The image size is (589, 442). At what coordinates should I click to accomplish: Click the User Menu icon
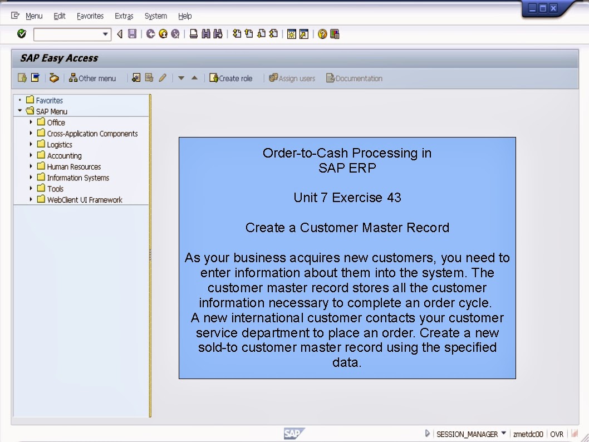22,78
